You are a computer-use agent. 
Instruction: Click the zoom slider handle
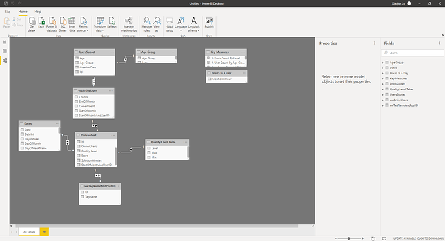(x=349, y=238)
